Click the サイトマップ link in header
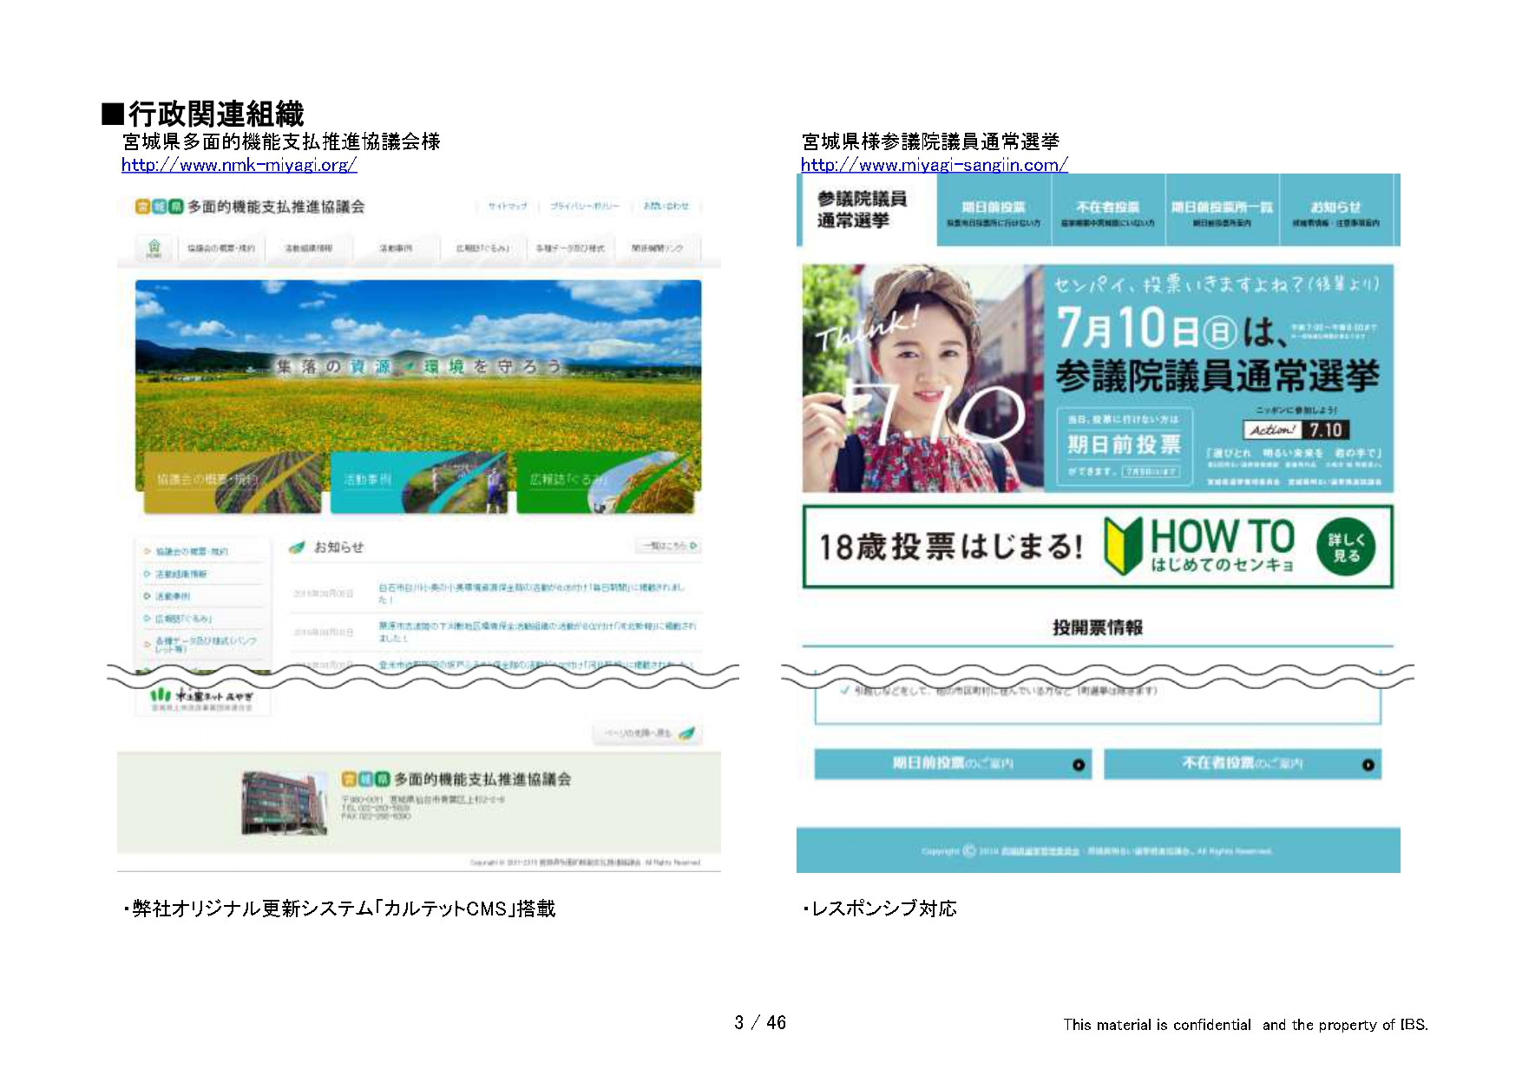 (x=508, y=207)
